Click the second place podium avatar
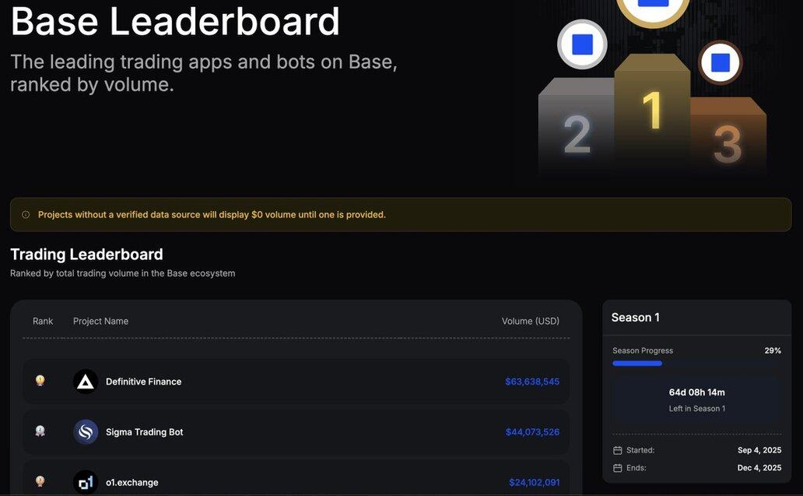The width and height of the screenshot is (803, 496). tap(582, 44)
